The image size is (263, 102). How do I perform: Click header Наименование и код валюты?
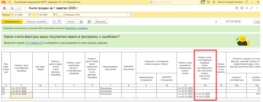[221, 68]
